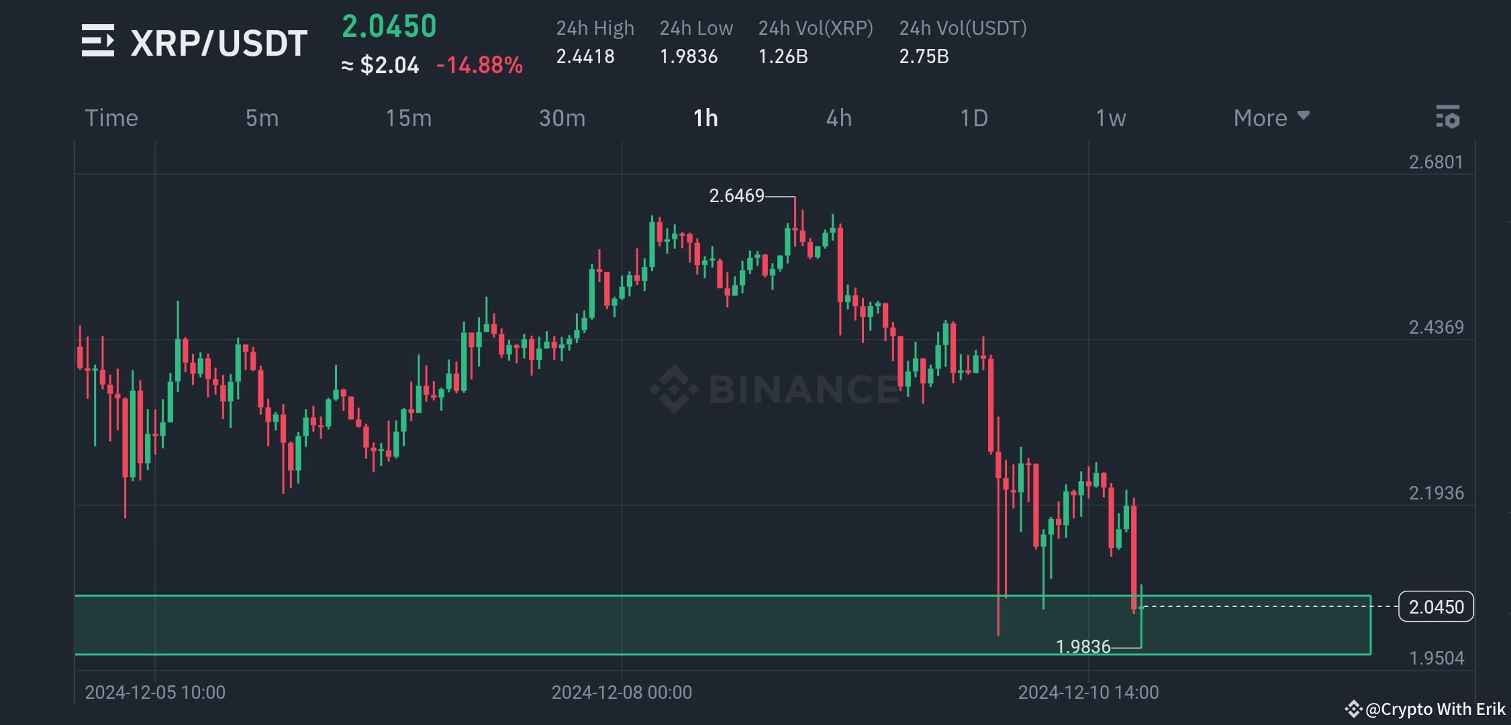Open the trading pair selector icon beside XRP/USDT
Screen dimensions: 1511x725
[98, 42]
